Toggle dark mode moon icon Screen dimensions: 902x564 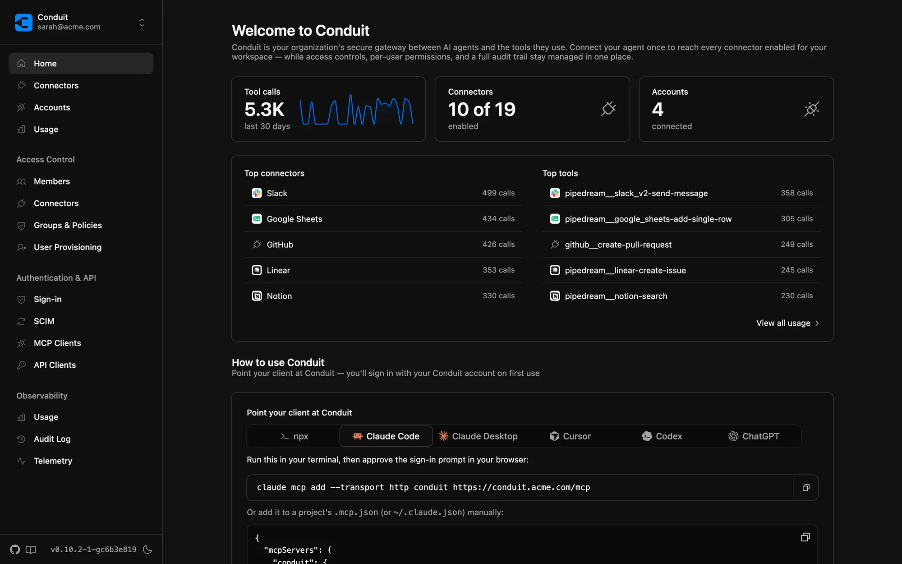point(147,549)
